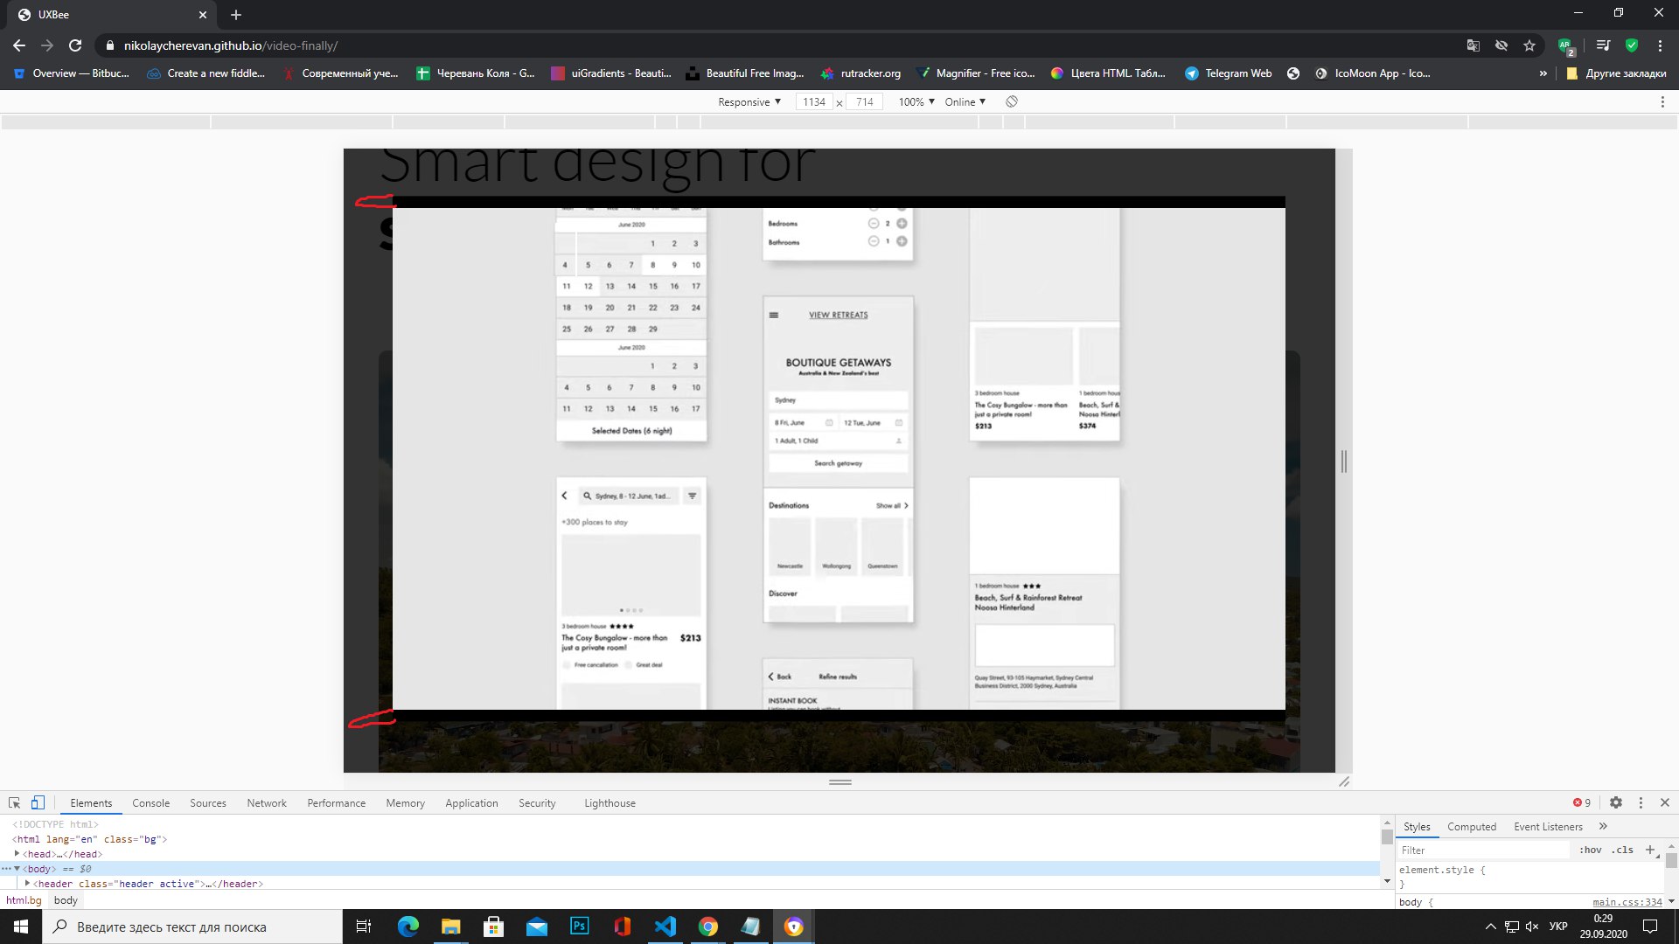Open the Chrome three-dot menu
The width and height of the screenshot is (1679, 944).
click(x=1661, y=45)
